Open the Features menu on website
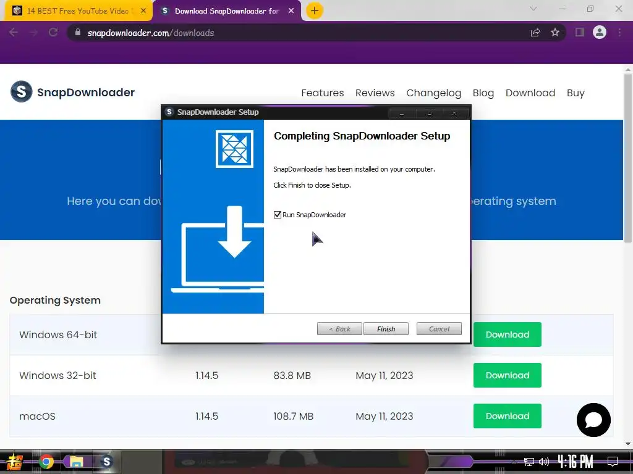This screenshot has width=633, height=474. pos(323,93)
